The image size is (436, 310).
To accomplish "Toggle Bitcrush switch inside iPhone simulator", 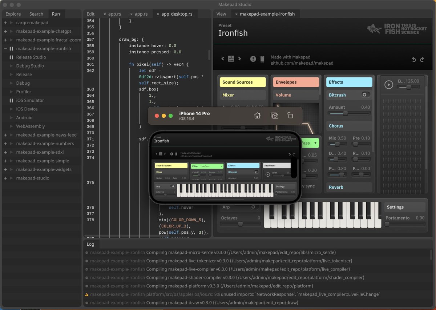I will (x=255, y=172).
